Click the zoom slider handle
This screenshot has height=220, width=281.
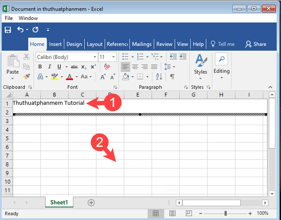point(225,213)
